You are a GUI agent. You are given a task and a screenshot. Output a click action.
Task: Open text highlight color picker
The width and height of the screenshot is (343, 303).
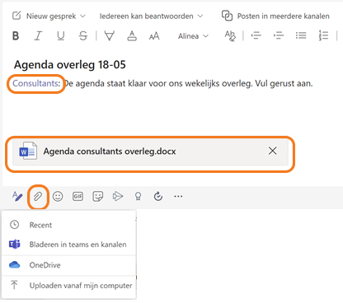pyautogui.click(x=110, y=35)
